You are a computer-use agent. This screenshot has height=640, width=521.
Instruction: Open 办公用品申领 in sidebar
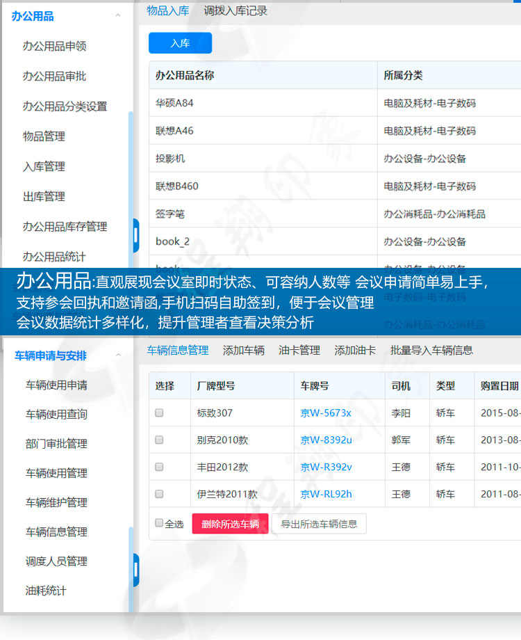(x=54, y=46)
